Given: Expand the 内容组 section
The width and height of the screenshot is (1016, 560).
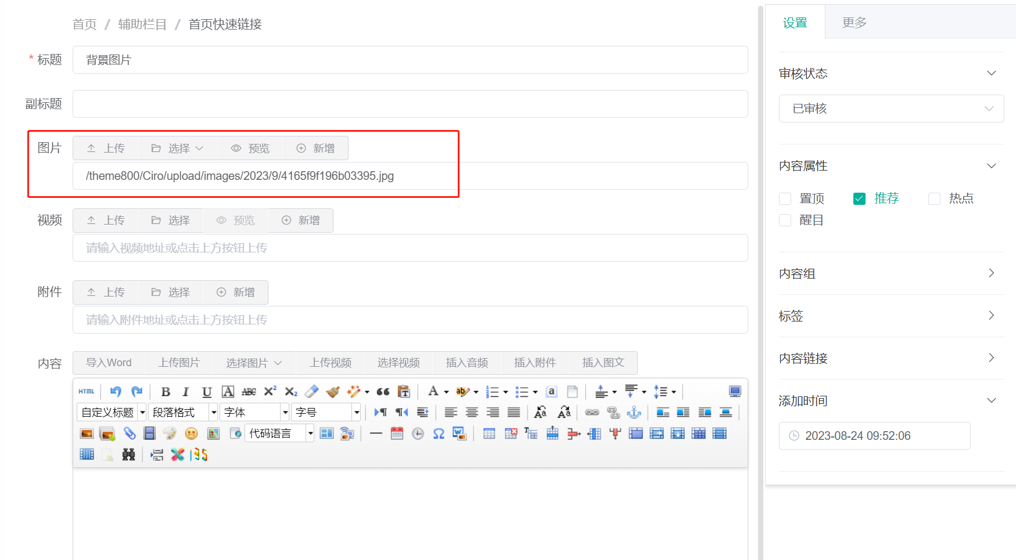Looking at the screenshot, I should point(891,273).
